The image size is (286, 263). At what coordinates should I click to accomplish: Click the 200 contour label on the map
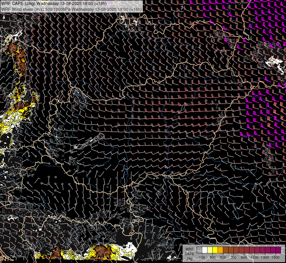(129, 256)
